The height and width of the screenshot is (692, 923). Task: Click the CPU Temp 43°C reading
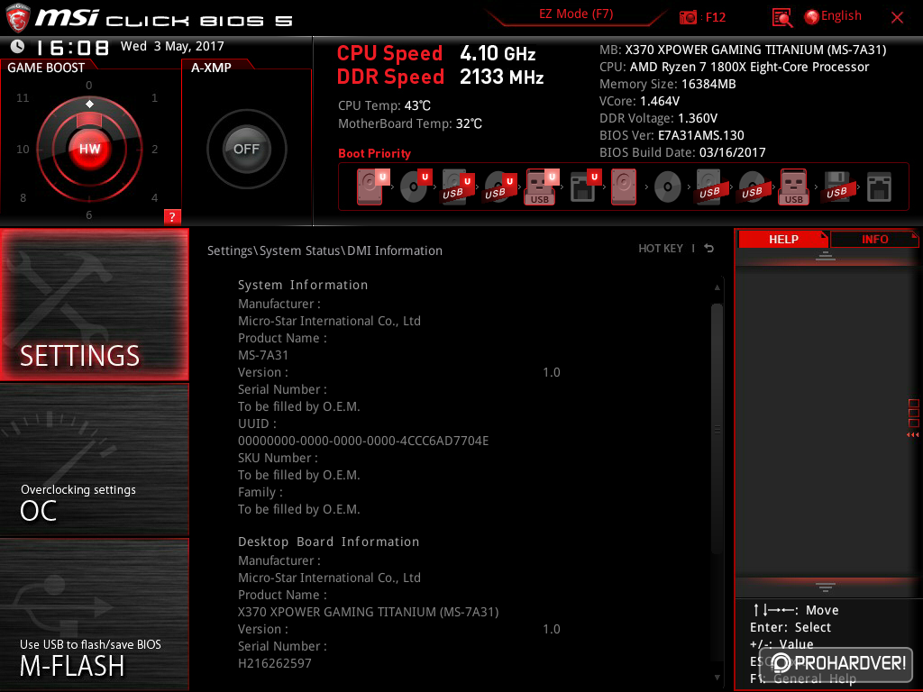384,106
